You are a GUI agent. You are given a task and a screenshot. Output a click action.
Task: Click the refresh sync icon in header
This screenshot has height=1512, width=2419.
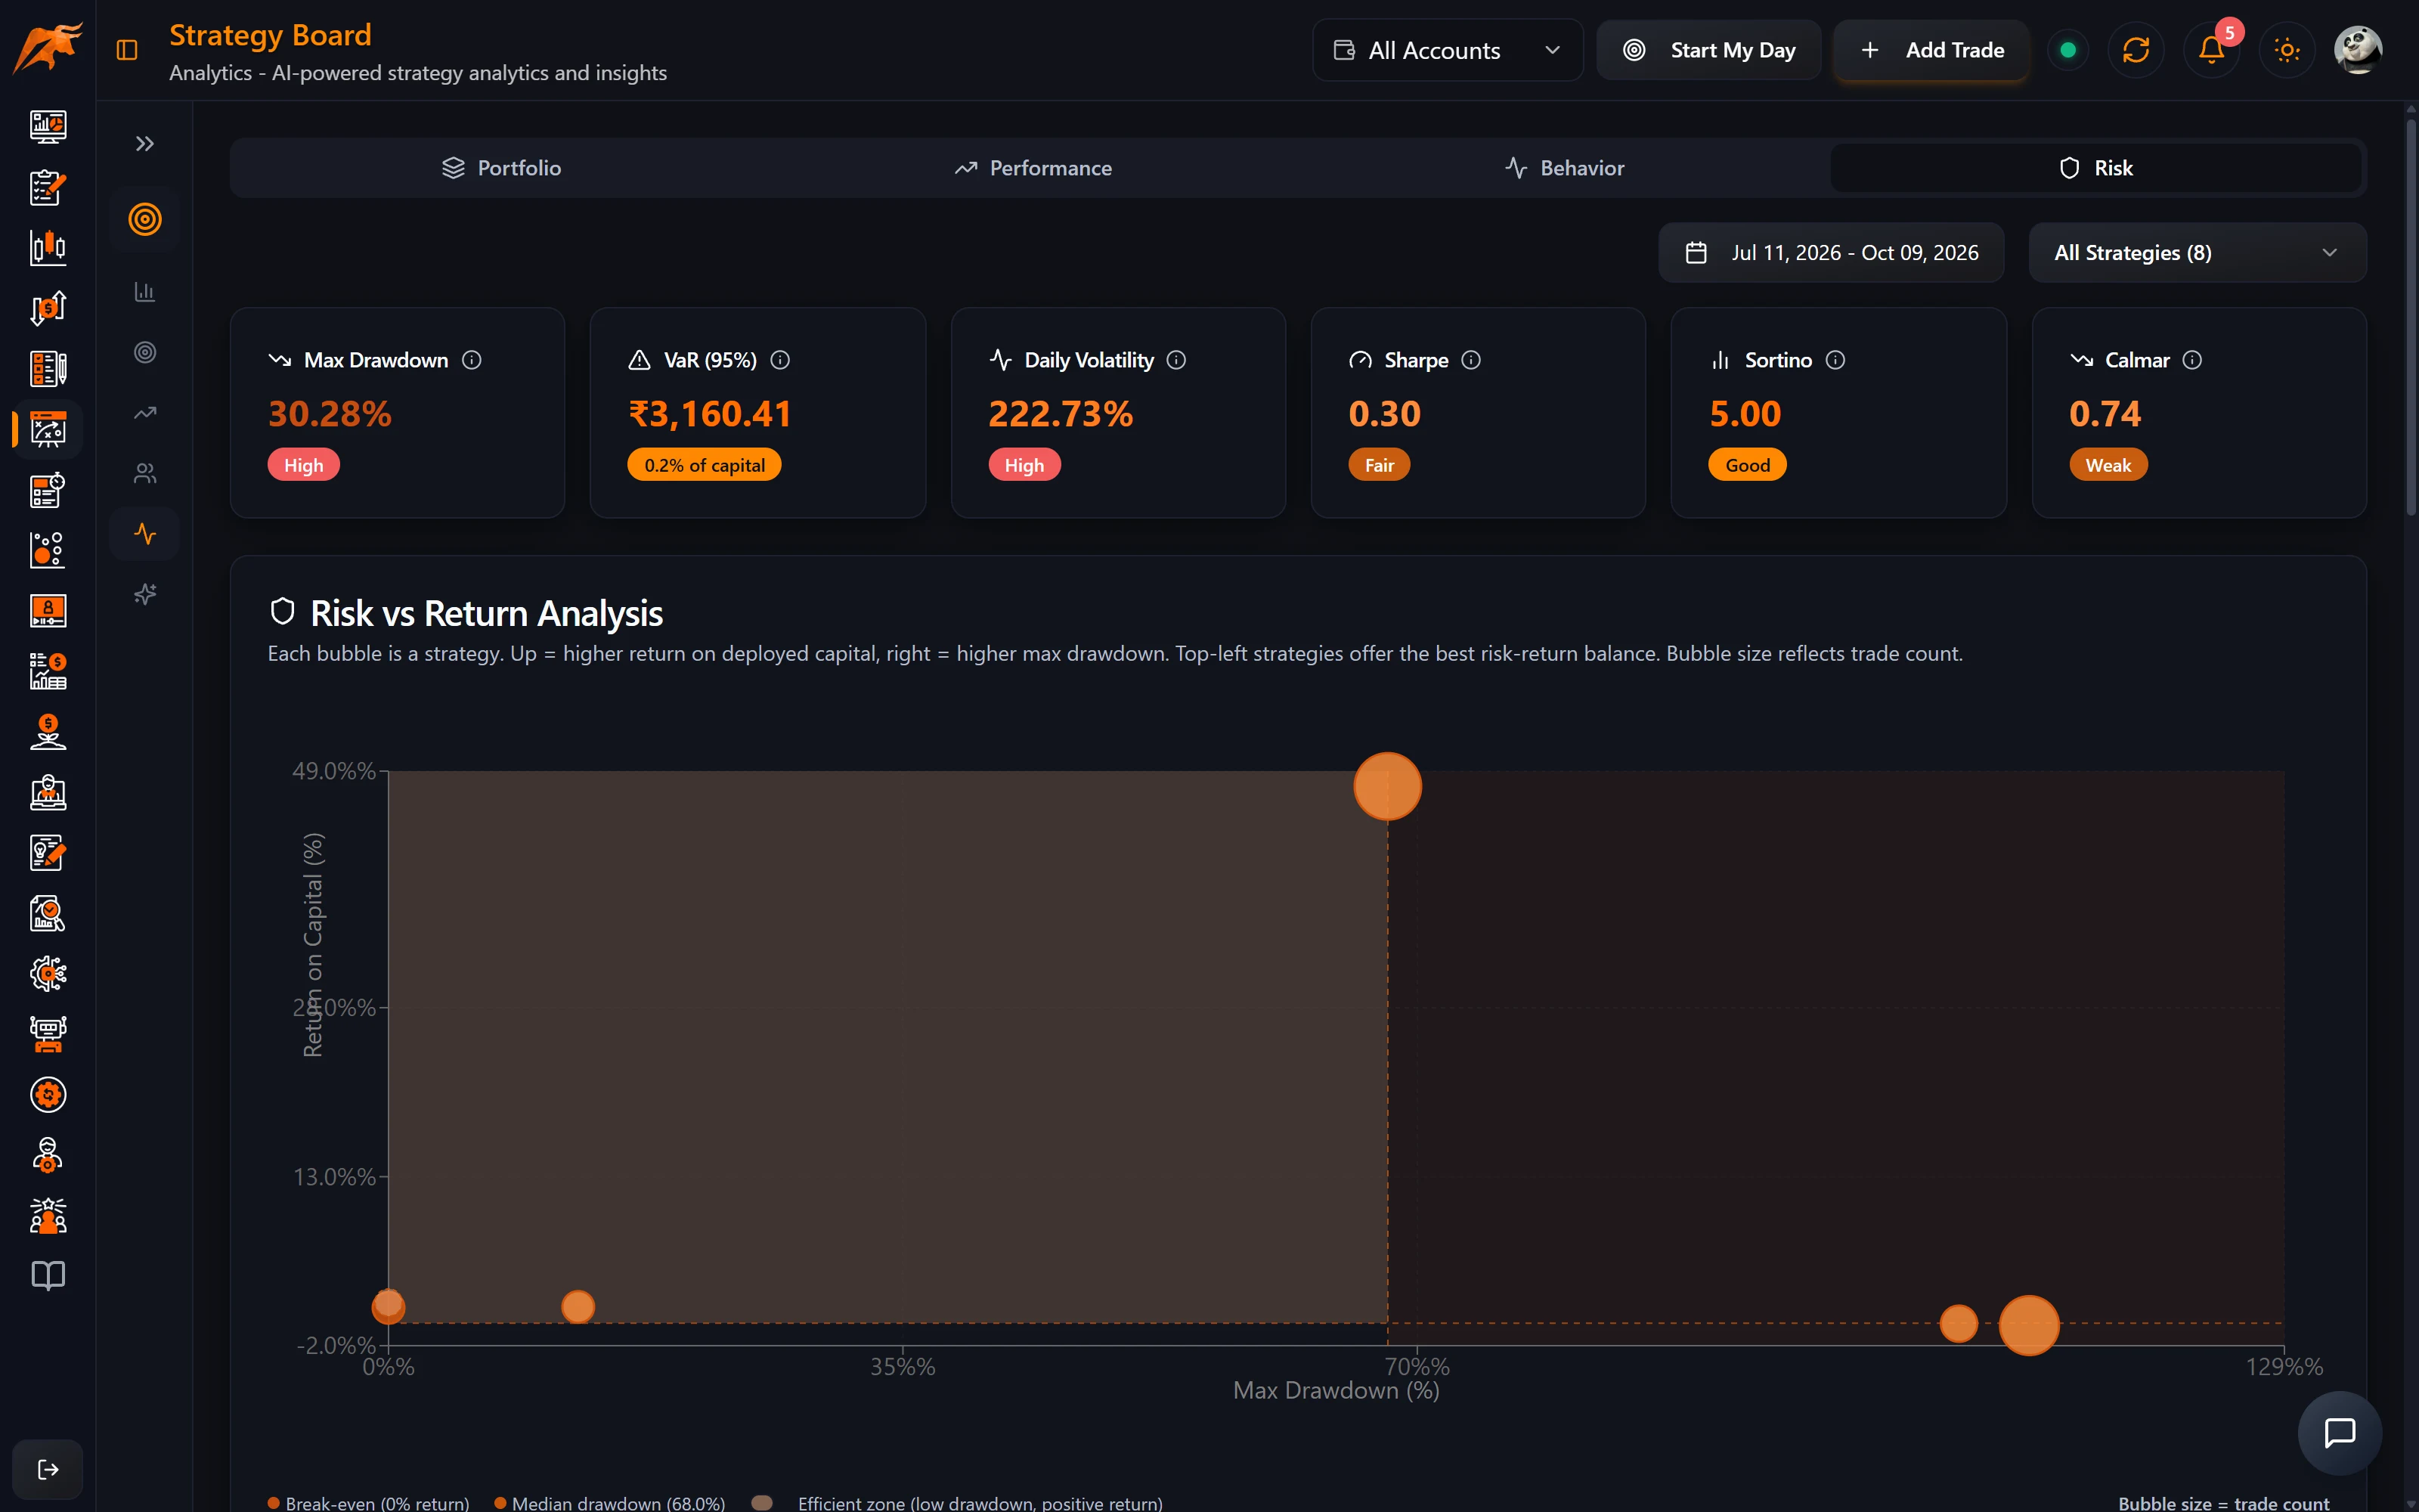click(x=2136, y=50)
